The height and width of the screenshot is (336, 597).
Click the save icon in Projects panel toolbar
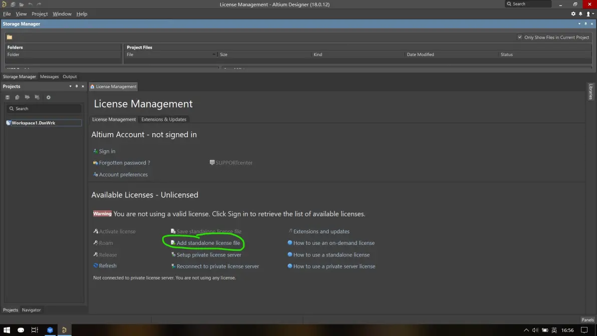point(7,98)
